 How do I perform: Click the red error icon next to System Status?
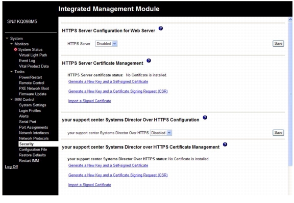tap(16, 49)
